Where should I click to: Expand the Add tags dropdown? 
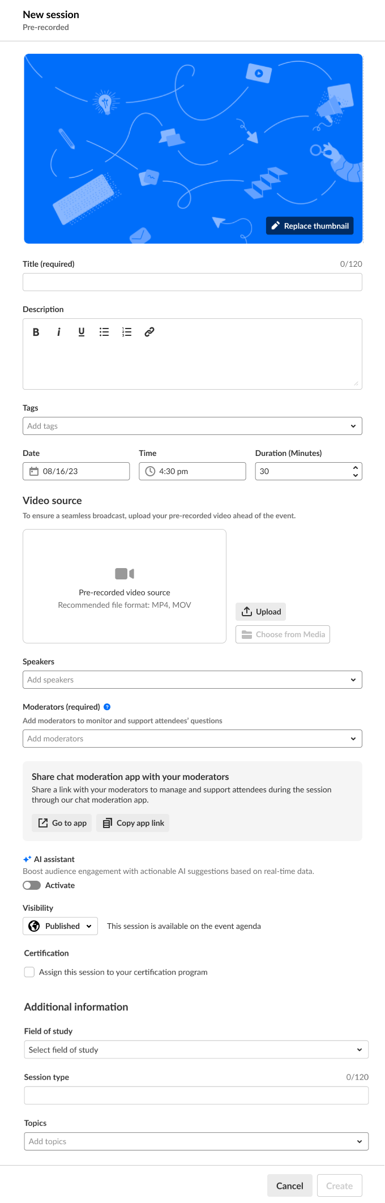coord(353,426)
